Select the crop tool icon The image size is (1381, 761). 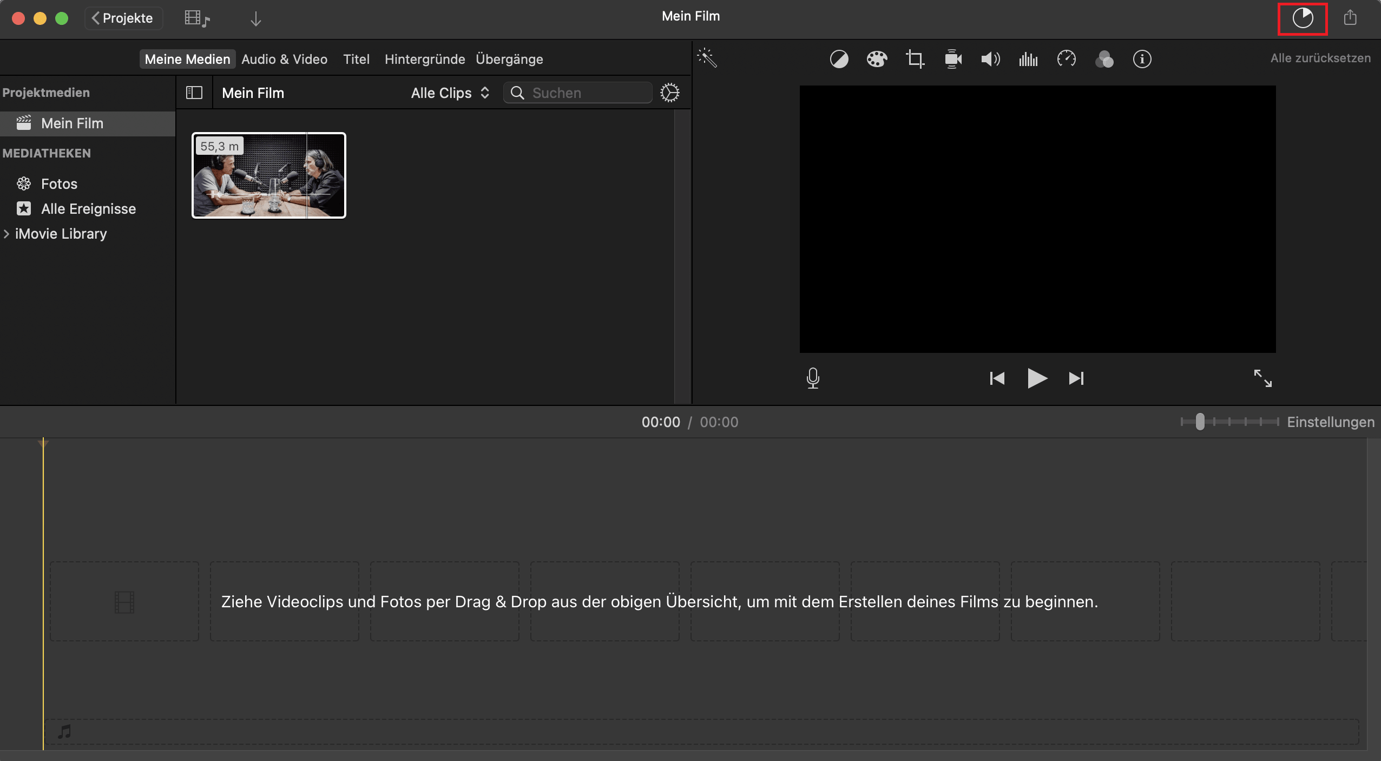[915, 59]
